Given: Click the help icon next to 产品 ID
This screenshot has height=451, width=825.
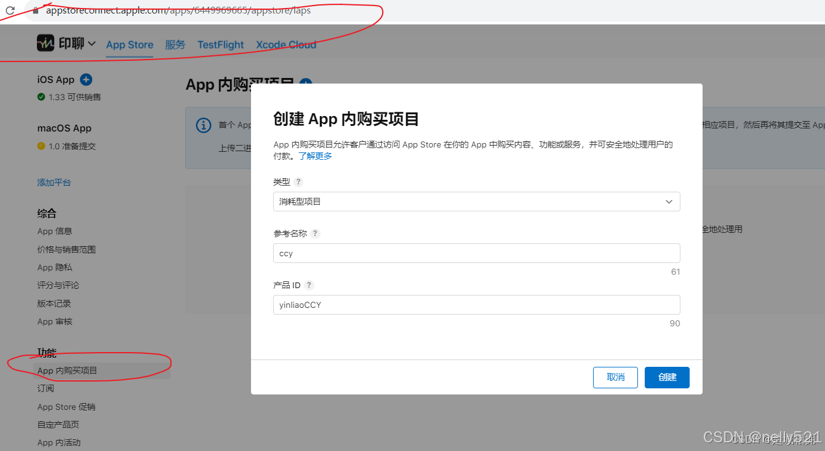Looking at the screenshot, I should pos(309,285).
